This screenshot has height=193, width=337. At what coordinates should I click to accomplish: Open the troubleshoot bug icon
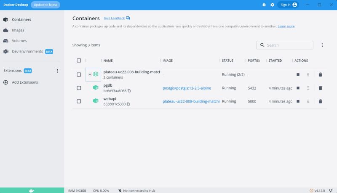264,5
